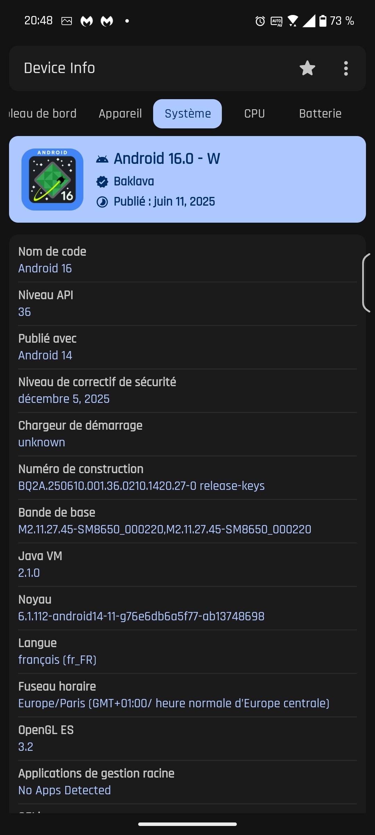Tap the Niveau de correctif de sécurité entry
Screen dimensions: 375x835
tap(187, 391)
